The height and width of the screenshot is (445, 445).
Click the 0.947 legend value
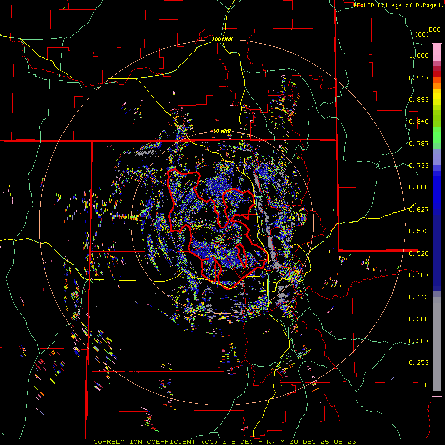(x=419, y=78)
